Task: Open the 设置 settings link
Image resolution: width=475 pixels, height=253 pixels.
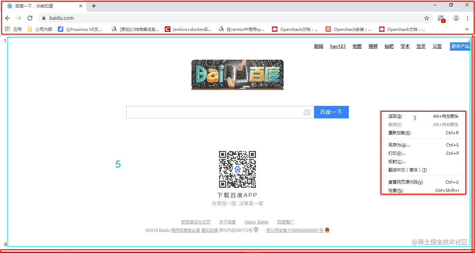Action: pos(437,47)
